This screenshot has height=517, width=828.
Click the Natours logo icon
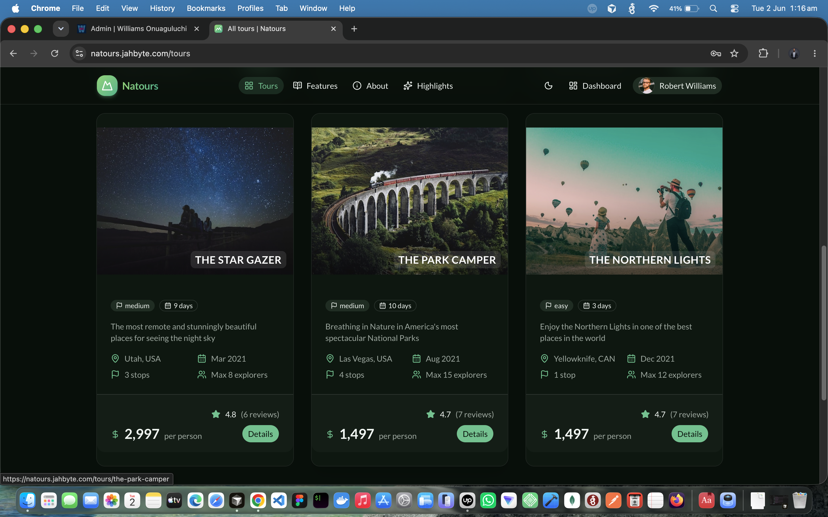click(x=107, y=86)
